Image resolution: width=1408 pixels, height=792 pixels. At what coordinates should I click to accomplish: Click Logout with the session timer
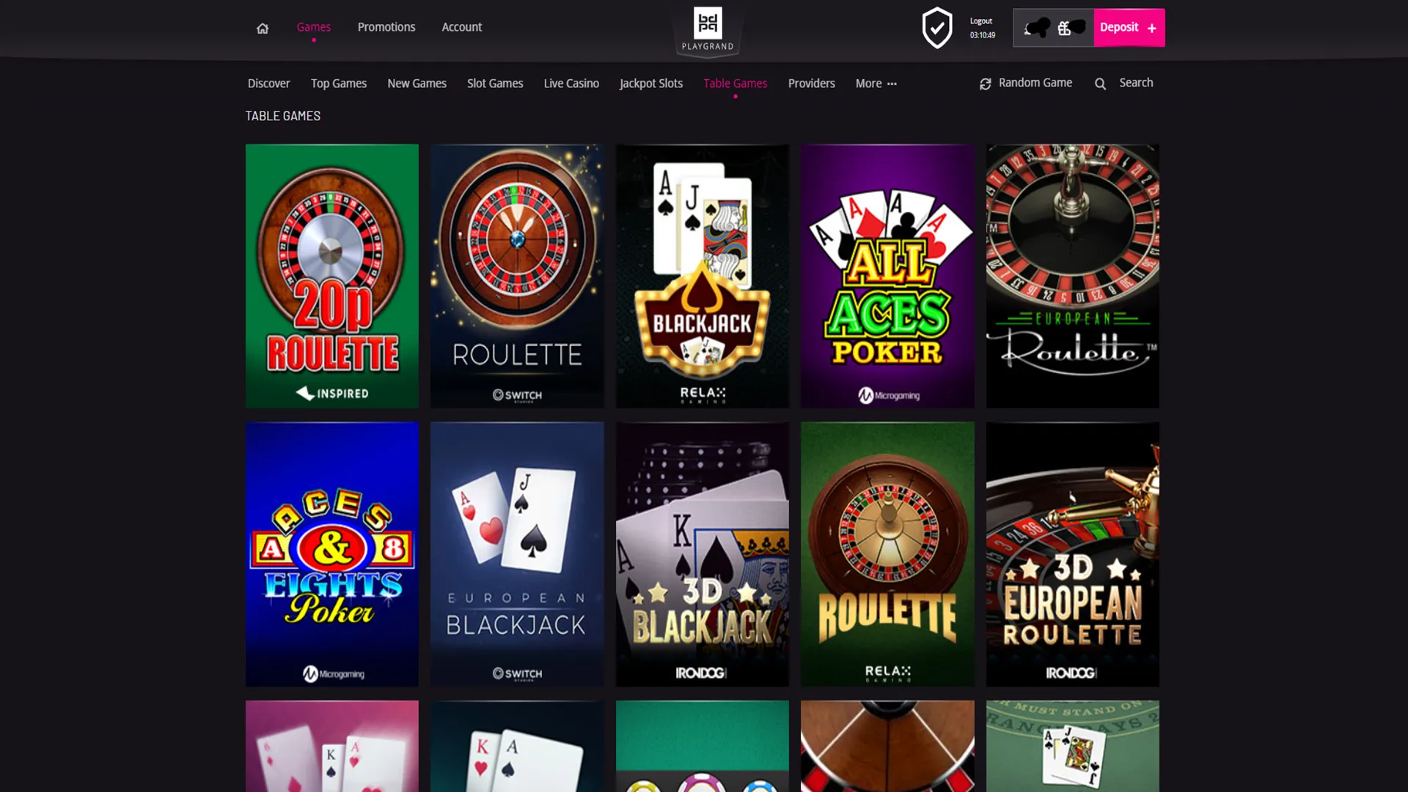[x=980, y=26]
